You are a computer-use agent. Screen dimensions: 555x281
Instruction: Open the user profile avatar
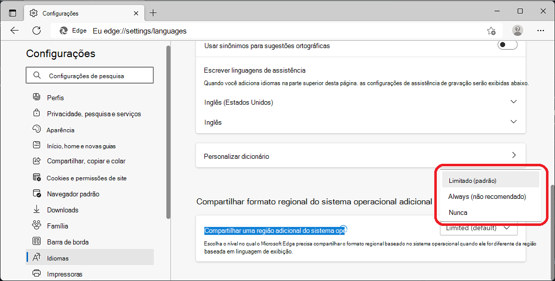pos(517,31)
